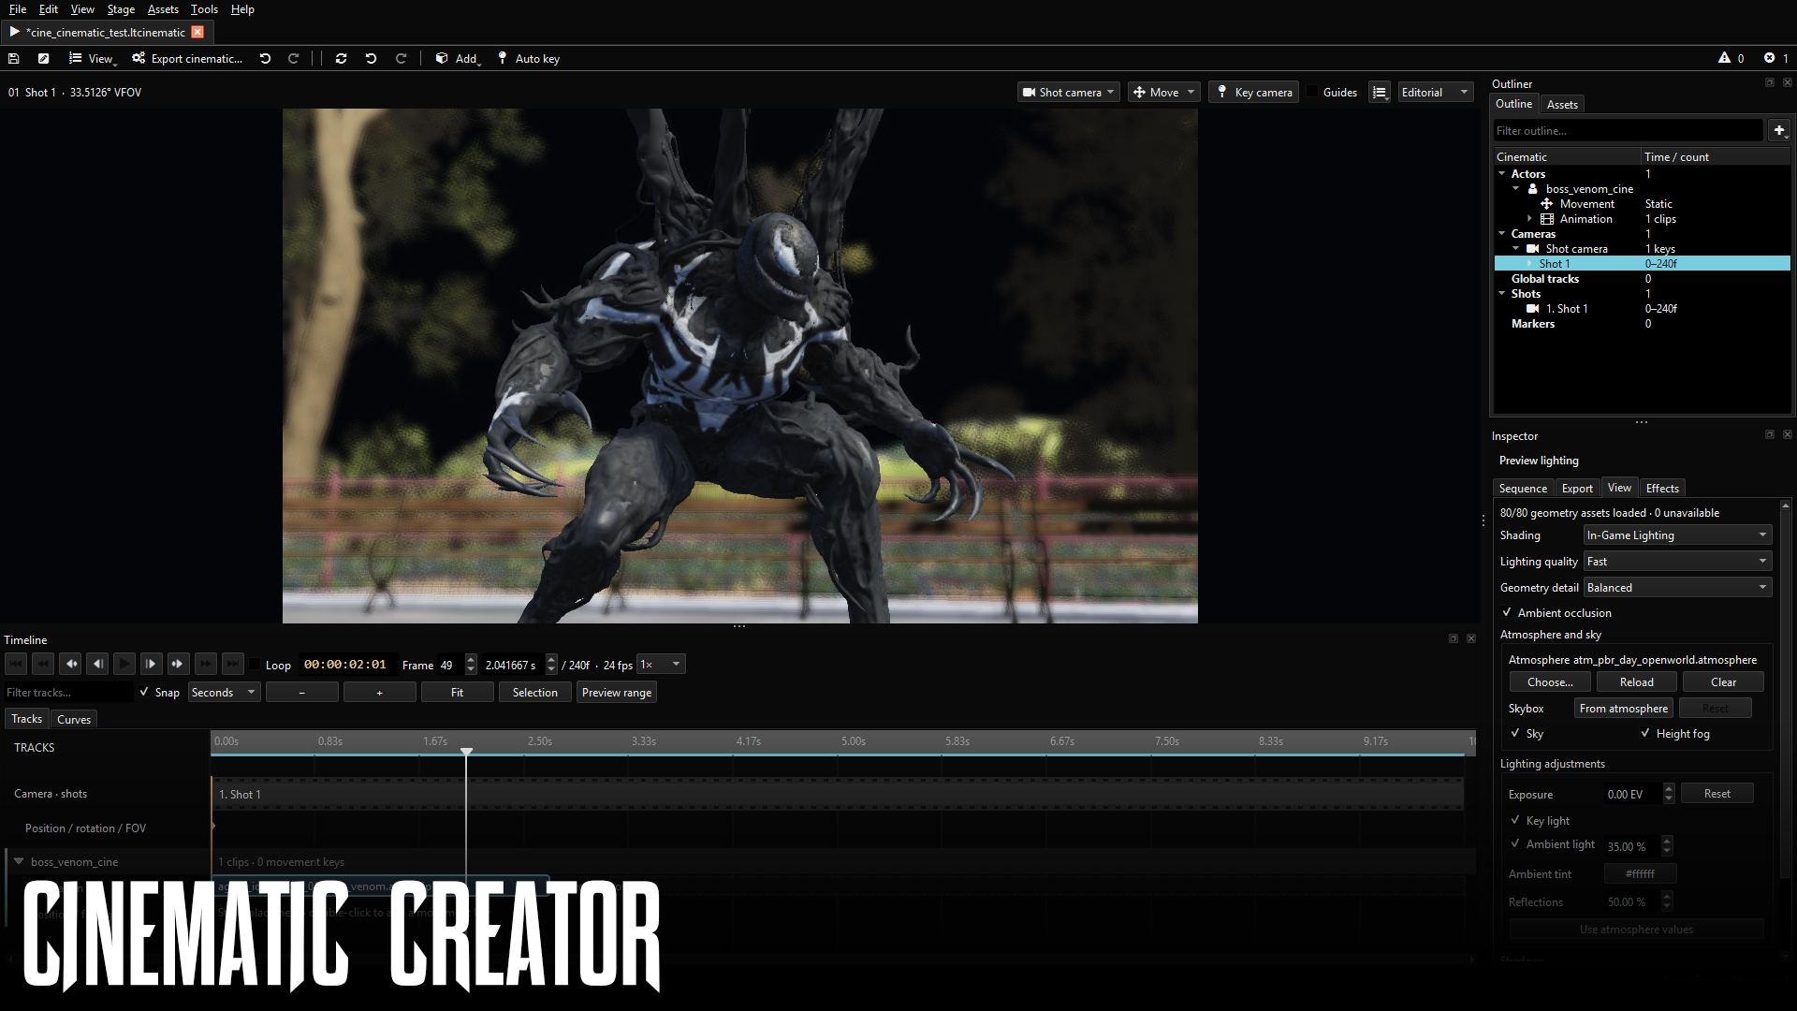Click the play button in Timeline
1797x1011 pixels.
[x=124, y=664]
